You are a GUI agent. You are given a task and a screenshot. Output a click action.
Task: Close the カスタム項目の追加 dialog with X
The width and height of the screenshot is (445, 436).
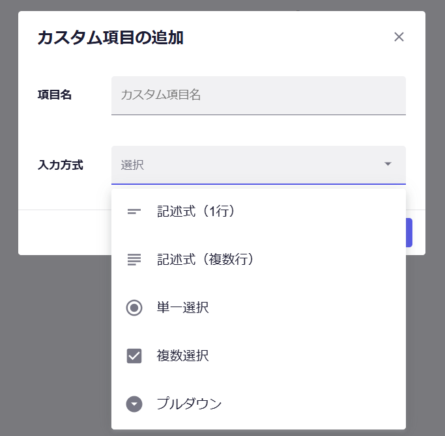tap(399, 37)
